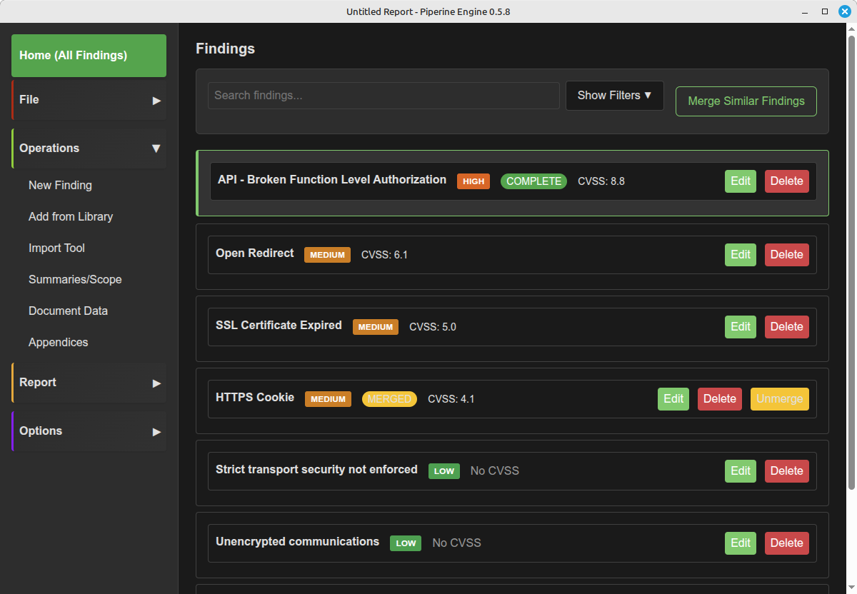
Task: Click Merge Similar Findings button
Action: click(x=746, y=101)
